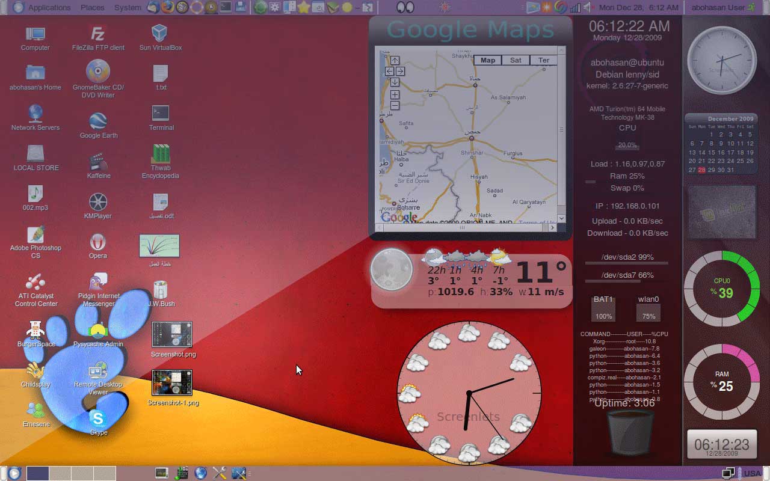The height and width of the screenshot is (481, 770).
Task: Open the Applications menu
Action: click(49, 7)
